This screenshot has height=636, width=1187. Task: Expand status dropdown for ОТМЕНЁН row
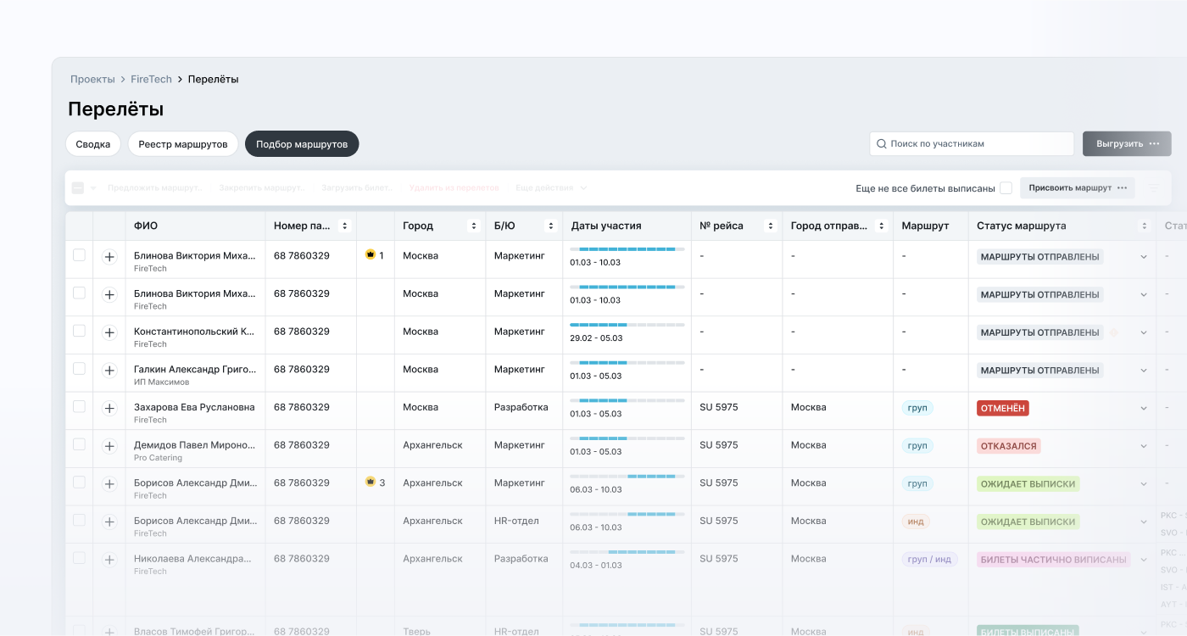[1143, 408]
